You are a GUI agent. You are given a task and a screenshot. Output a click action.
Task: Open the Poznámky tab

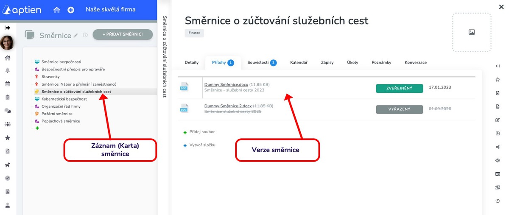381,62
